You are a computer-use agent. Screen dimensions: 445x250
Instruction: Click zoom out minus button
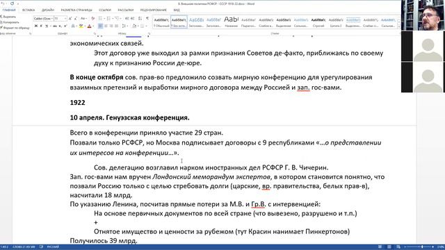point(405,247)
